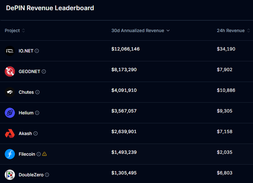Viewport: 253px width, 183px height.
Task: Select the $6,803 24h revenue
Action: click(x=225, y=173)
